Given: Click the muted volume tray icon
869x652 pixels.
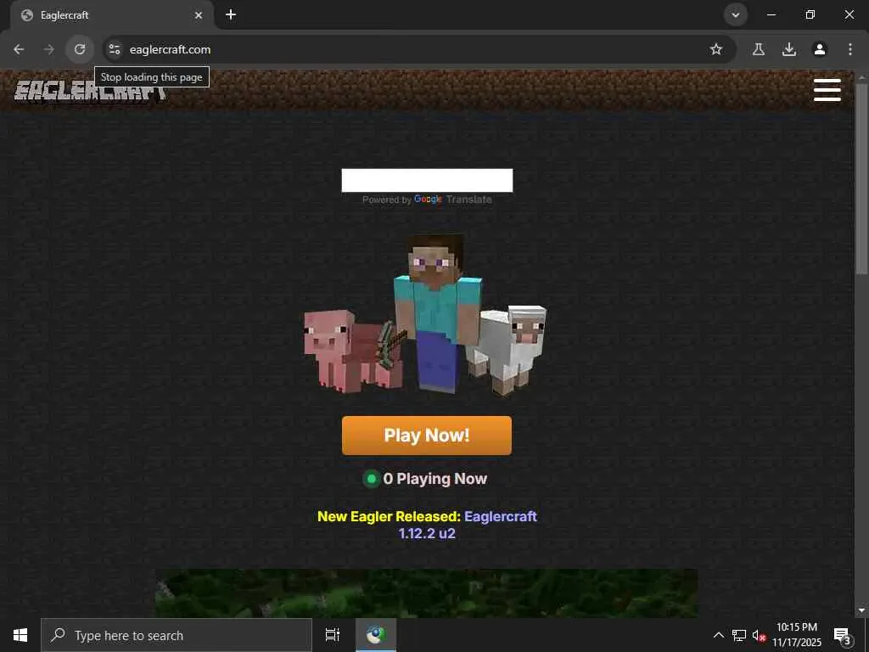Looking at the screenshot, I should 759,635.
